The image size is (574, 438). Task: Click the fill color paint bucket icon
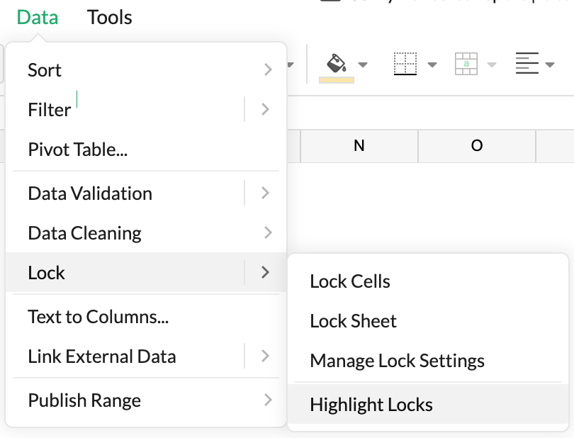pos(335,62)
